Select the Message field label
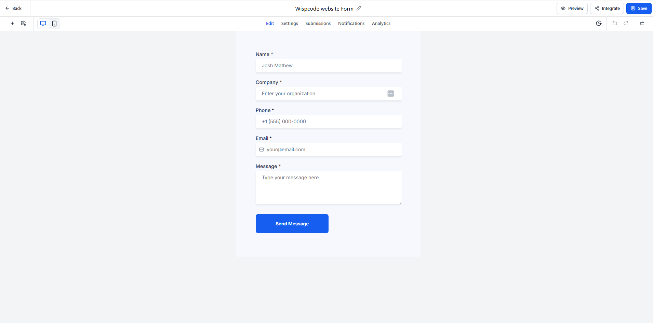 point(268,166)
